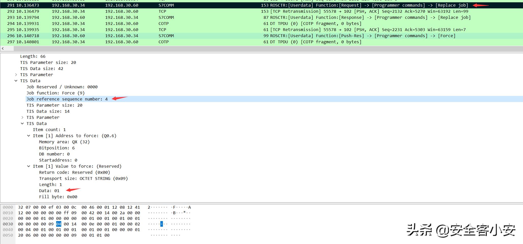Collapse Item [1] Address to force (Q0.6)
Viewport: 523px width, 244px height.
point(29,136)
